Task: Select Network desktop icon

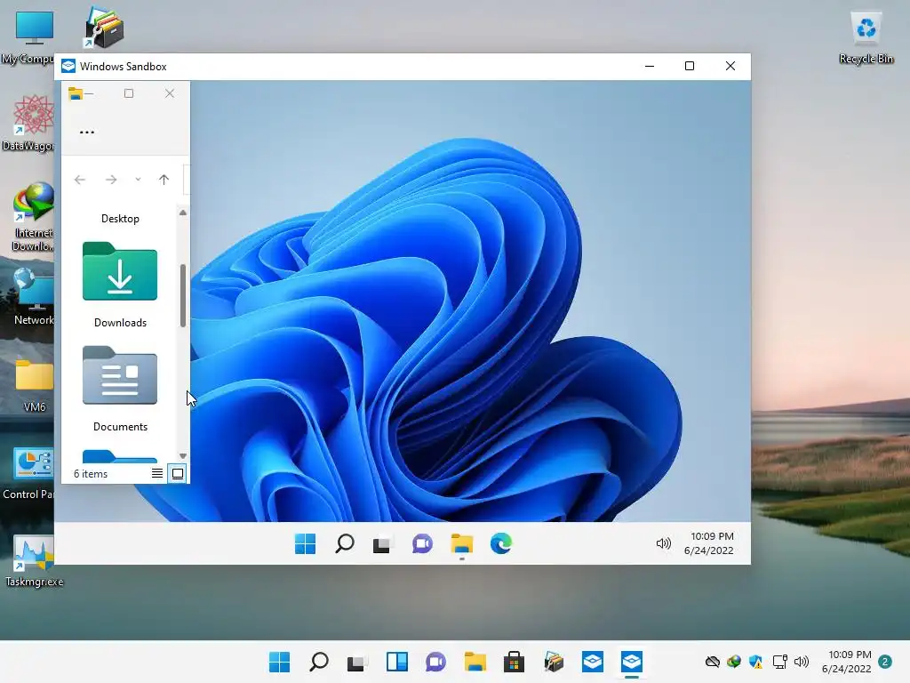Action: [34, 297]
